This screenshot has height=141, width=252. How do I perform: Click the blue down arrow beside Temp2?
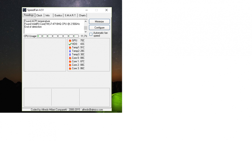pos(70,51)
